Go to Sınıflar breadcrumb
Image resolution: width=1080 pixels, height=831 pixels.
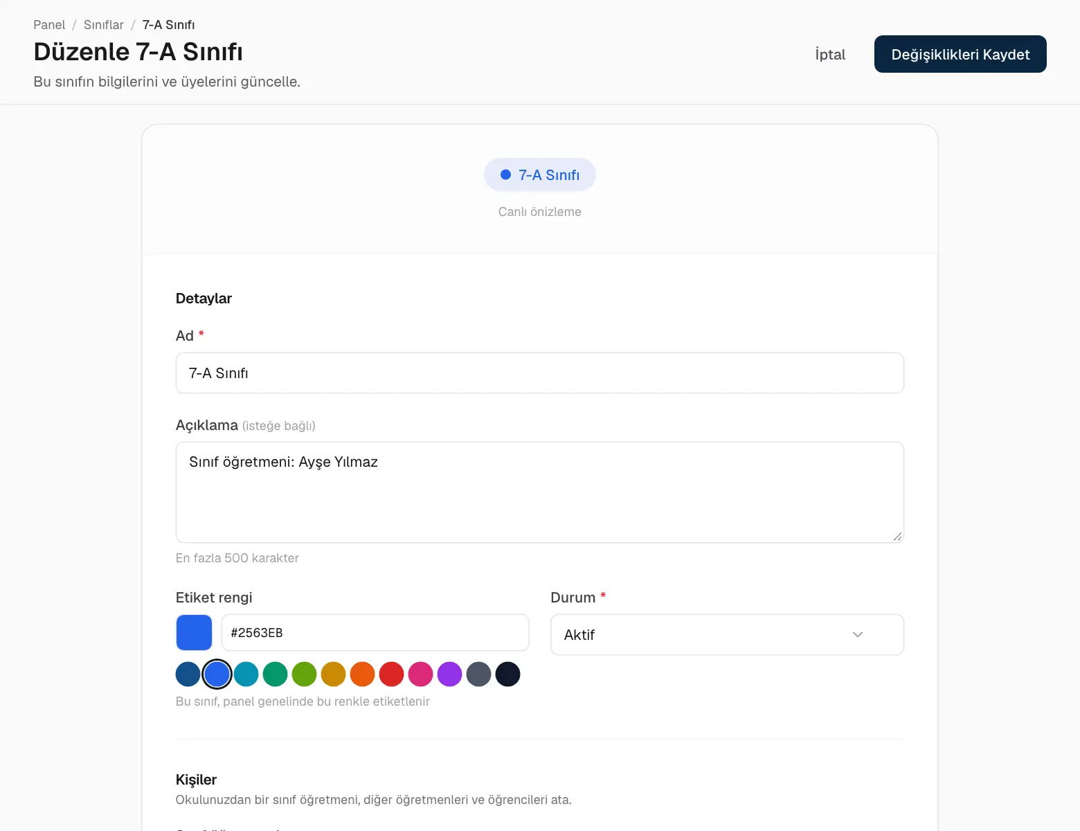click(104, 25)
